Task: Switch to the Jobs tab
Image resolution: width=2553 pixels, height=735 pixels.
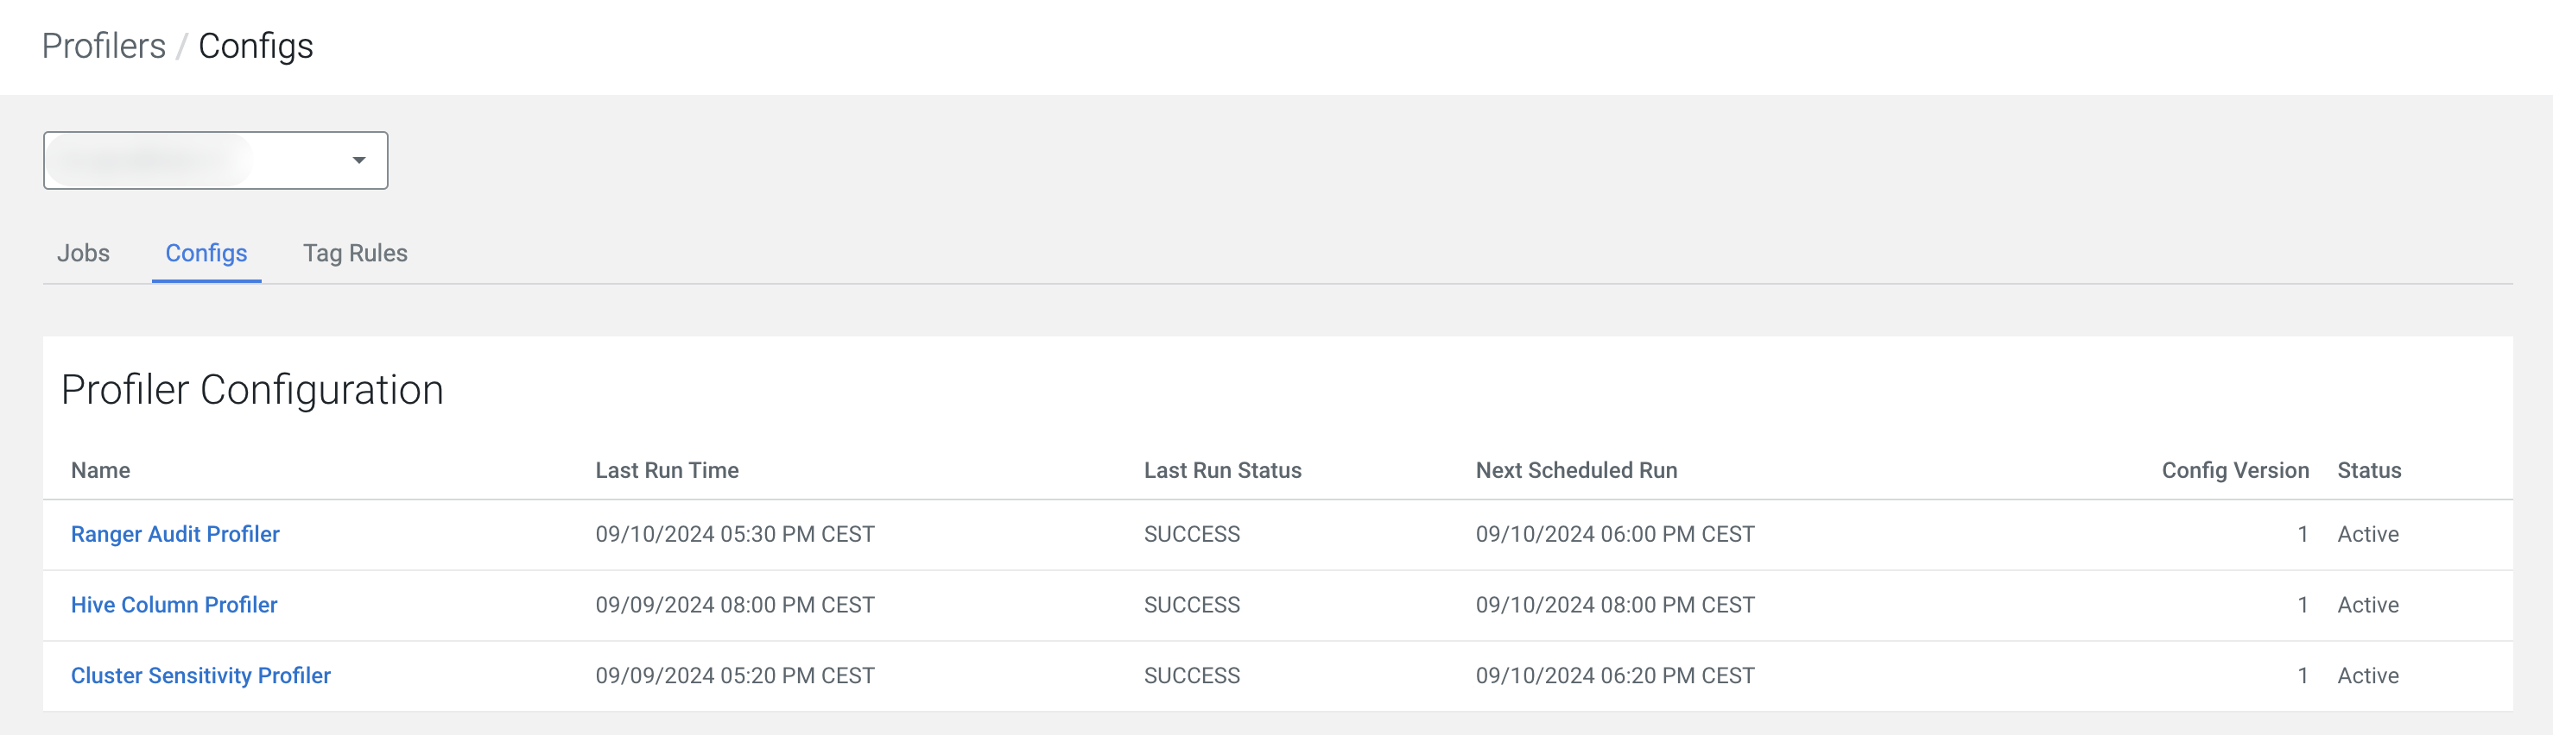Action: coord(83,254)
